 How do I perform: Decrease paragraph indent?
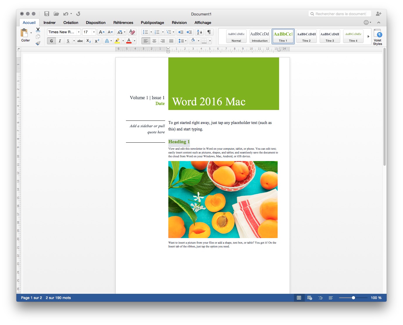coord(181,32)
